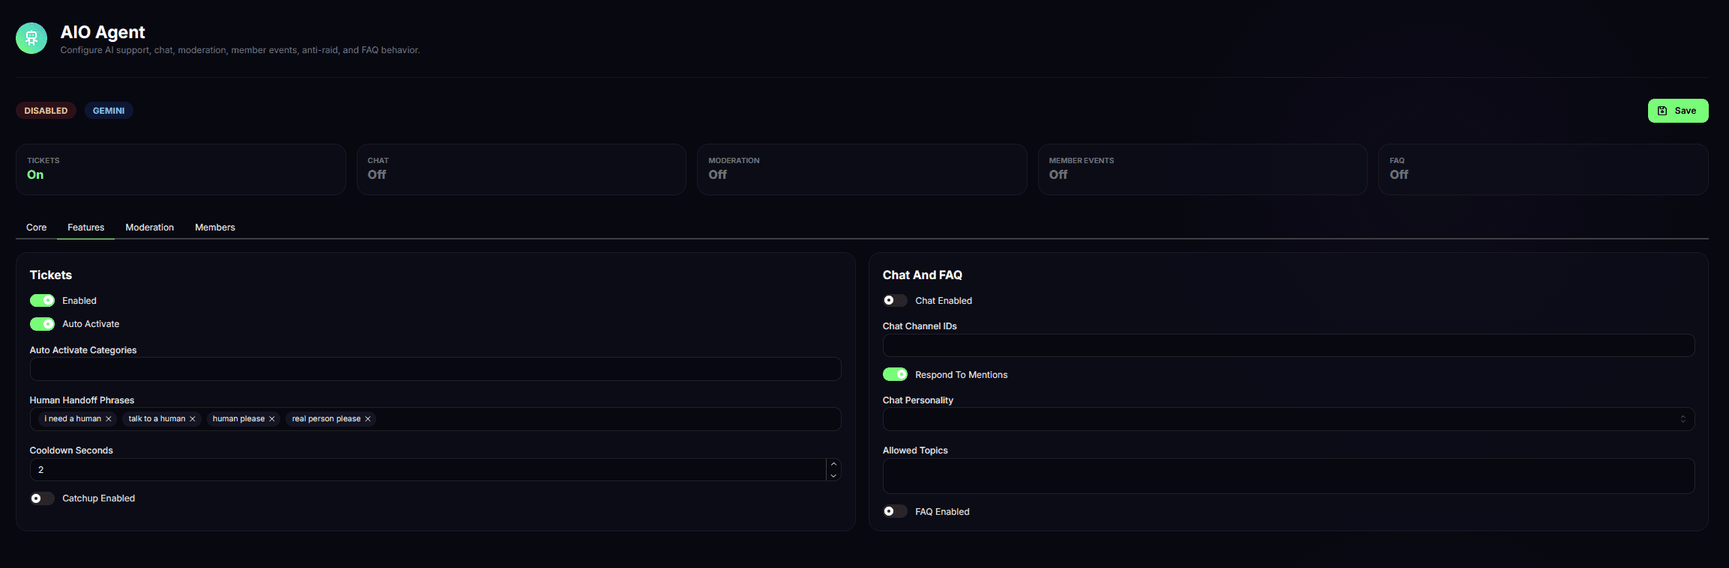Click the Member Events status card
This screenshot has height=568, width=1729.
point(1203,169)
